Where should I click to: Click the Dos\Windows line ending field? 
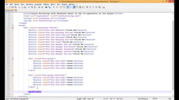click(143, 99)
